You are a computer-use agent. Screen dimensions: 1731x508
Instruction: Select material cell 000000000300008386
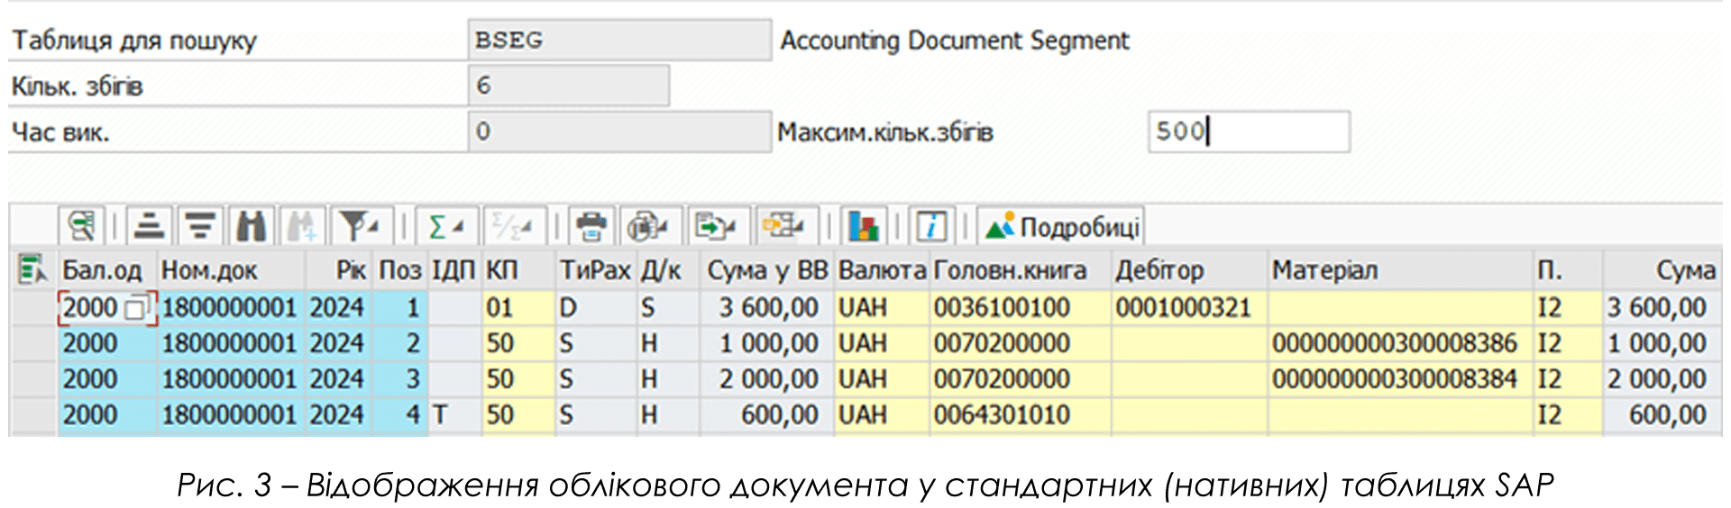[x=1400, y=343]
